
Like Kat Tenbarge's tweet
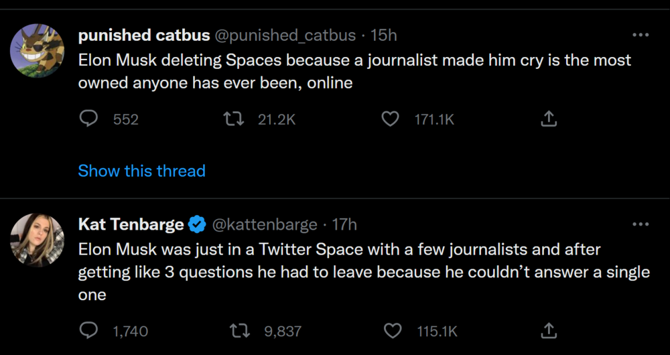391,331
